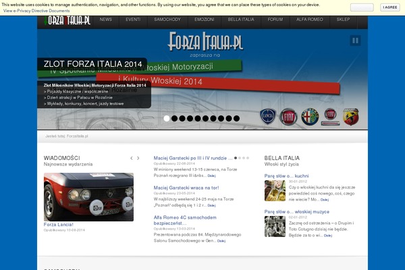Select the last slideshow dot
Screen dimensions: 405x270
click(237, 118)
